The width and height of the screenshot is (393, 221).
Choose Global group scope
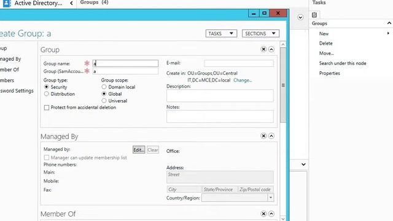104,94
